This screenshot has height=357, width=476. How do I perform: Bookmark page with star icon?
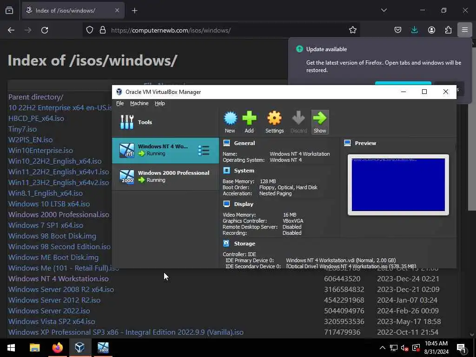pos(352,30)
